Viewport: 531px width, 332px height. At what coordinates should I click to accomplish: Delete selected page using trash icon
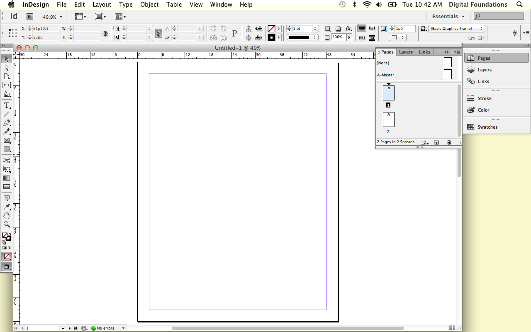(448, 142)
